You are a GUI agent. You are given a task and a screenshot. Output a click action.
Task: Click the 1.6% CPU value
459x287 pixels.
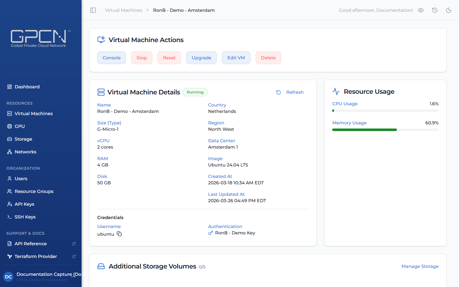(x=434, y=104)
